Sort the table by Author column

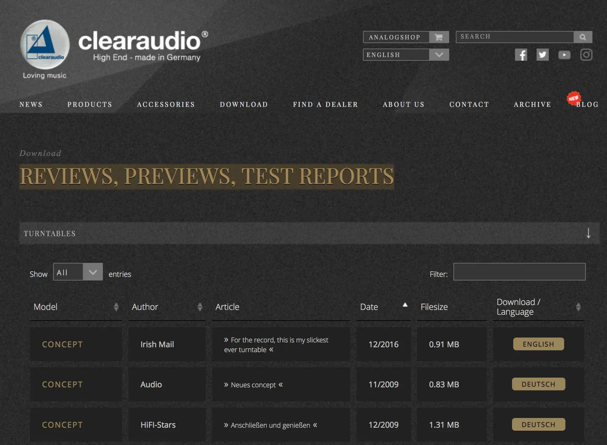200,307
